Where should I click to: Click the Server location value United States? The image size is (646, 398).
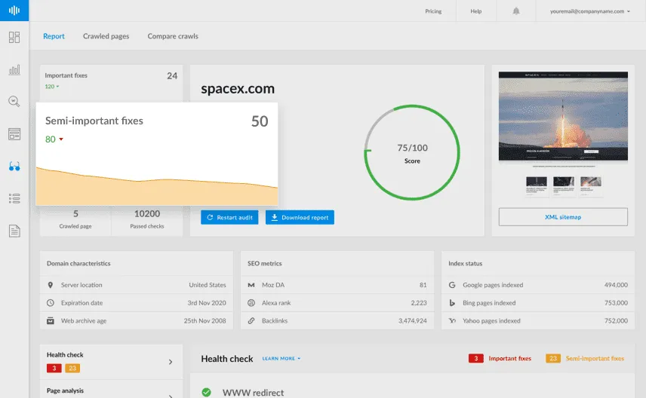pos(208,285)
